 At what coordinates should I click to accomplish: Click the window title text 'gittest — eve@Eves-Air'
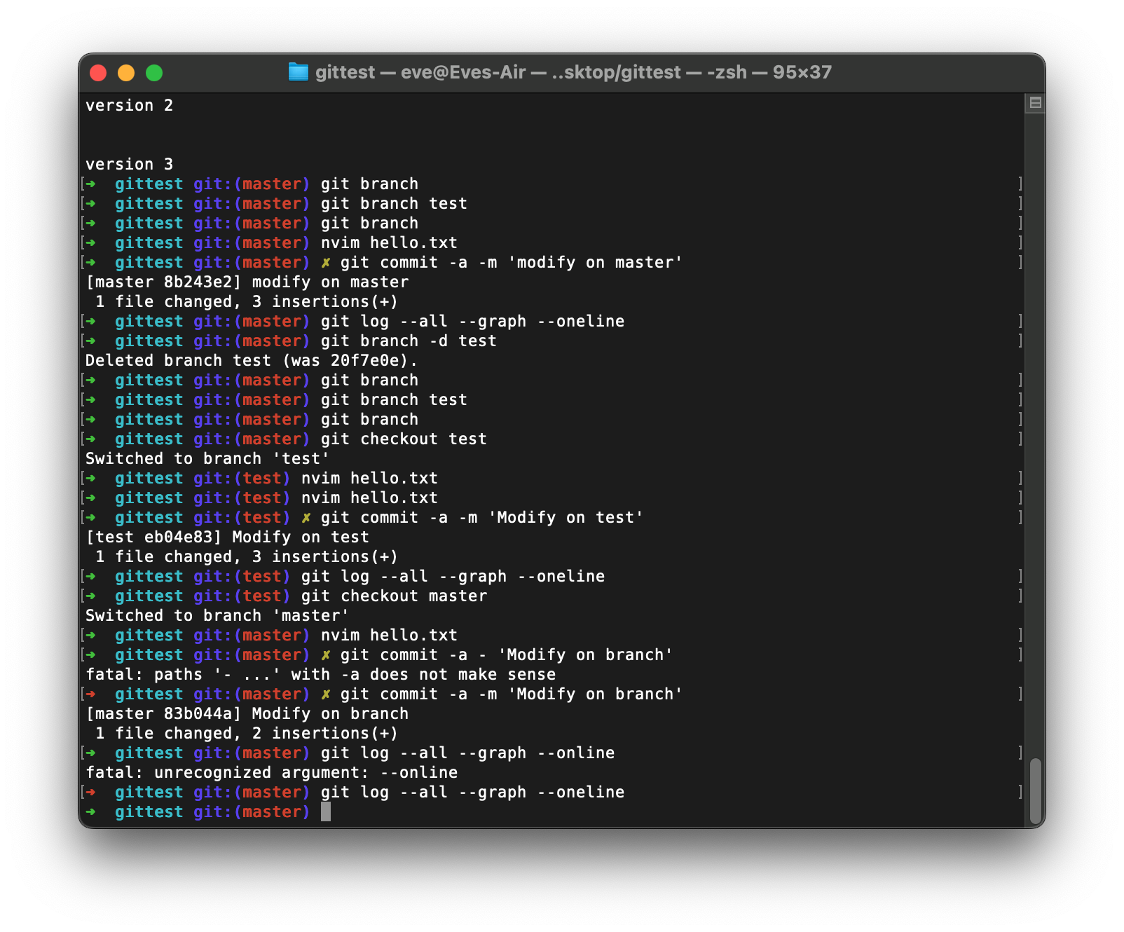(420, 72)
